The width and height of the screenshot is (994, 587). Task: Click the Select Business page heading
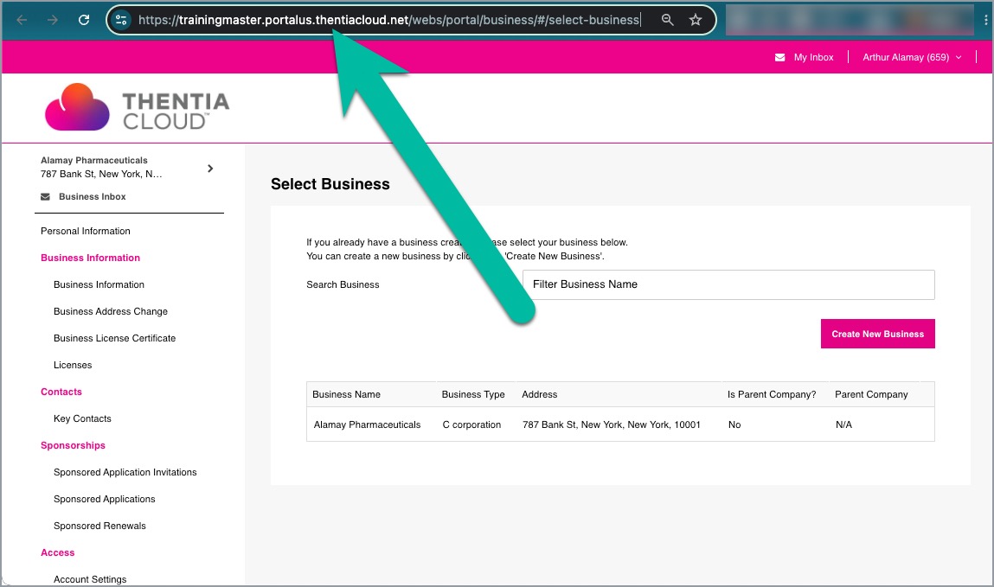[x=330, y=184]
